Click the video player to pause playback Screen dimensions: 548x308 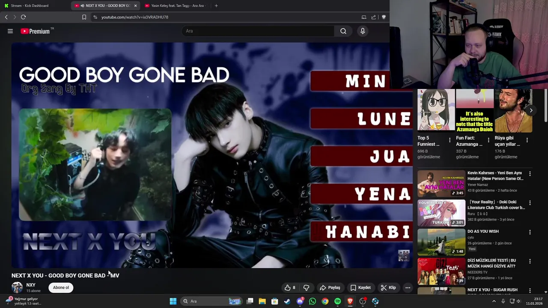212,155
